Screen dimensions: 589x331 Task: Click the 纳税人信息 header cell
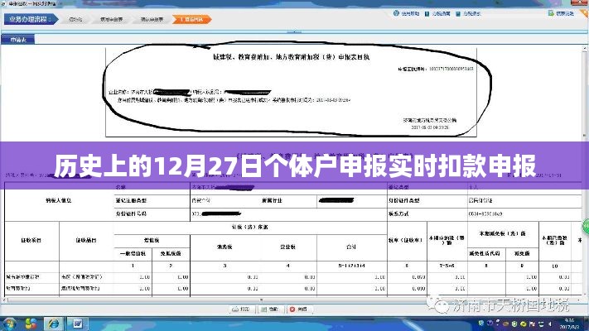click(59, 201)
